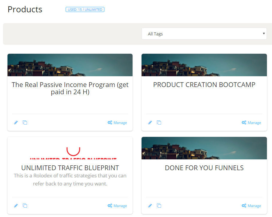This screenshot has height=217, width=272.
Task: Click the edit pencil icon for The Real Passive Income Program
Action: [x=16, y=122]
